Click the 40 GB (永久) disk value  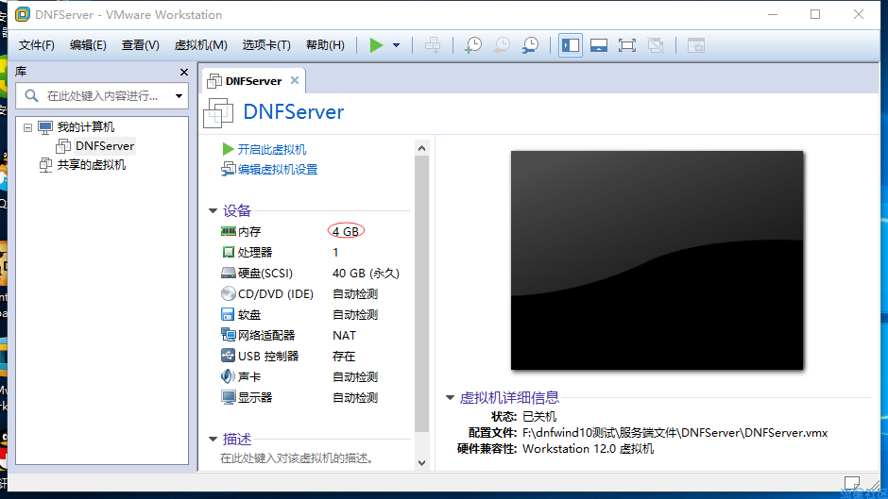click(x=366, y=274)
